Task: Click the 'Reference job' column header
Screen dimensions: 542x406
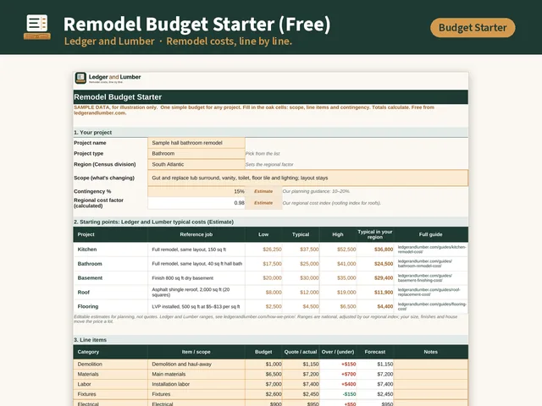Action: pos(196,234)
